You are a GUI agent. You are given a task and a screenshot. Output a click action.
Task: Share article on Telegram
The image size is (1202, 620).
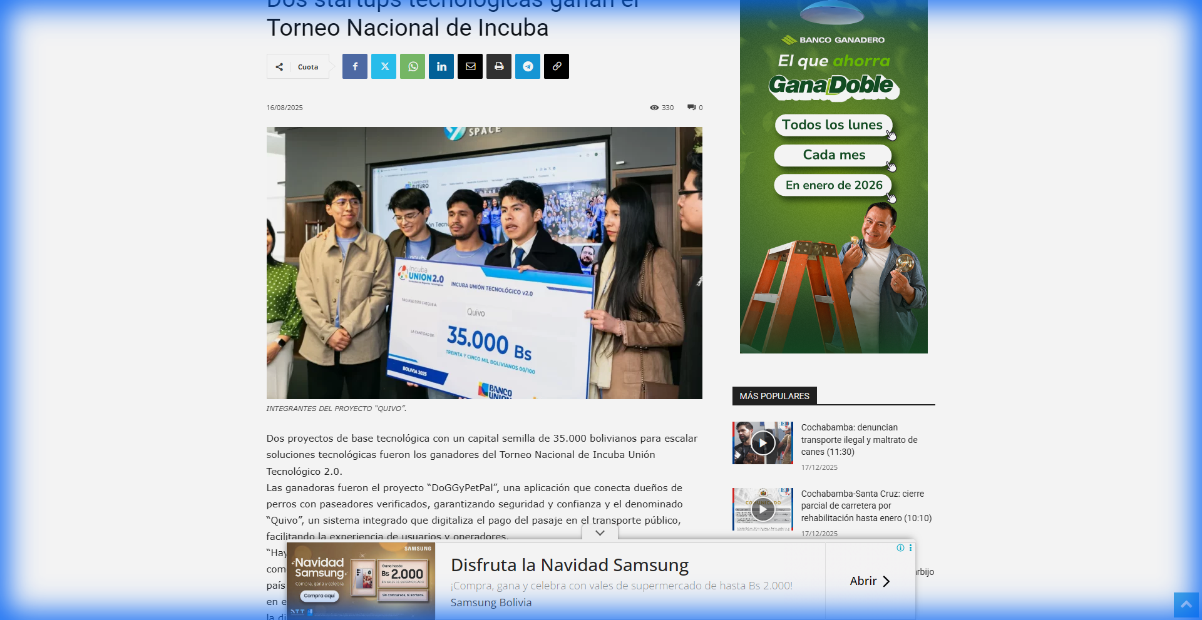[528, 66]
